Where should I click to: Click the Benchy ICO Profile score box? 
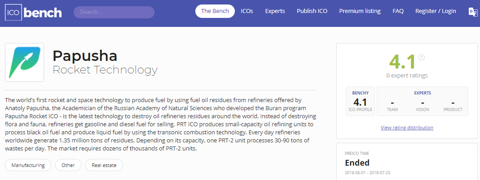point(360,101)
